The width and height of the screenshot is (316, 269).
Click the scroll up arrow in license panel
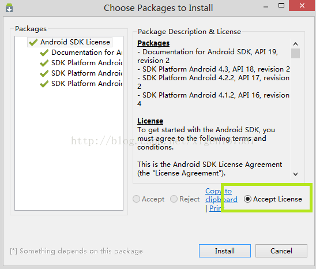coord(295,44)
